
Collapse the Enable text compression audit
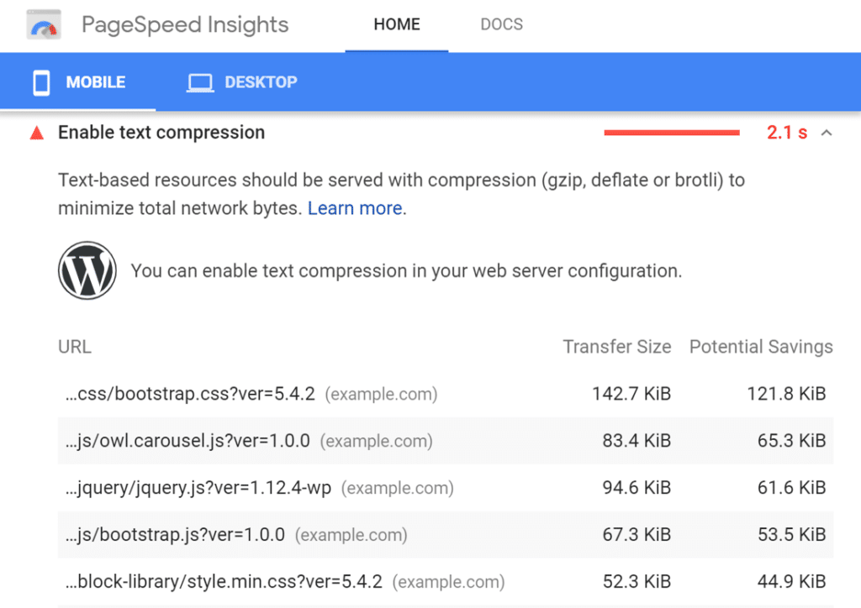(827, 133)
